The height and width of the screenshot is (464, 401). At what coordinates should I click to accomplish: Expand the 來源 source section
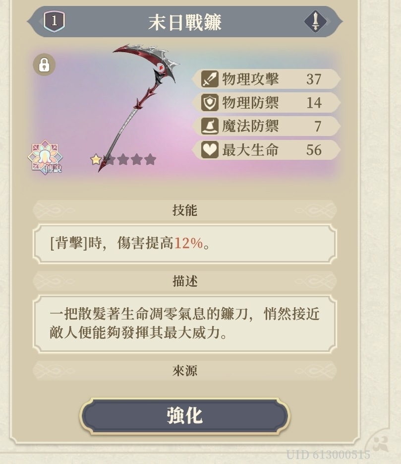185,371
